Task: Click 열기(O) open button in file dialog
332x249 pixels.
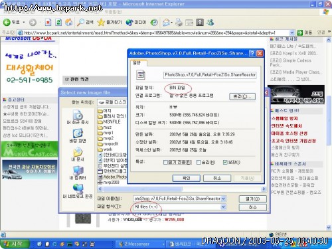Action: coord(252,199)
